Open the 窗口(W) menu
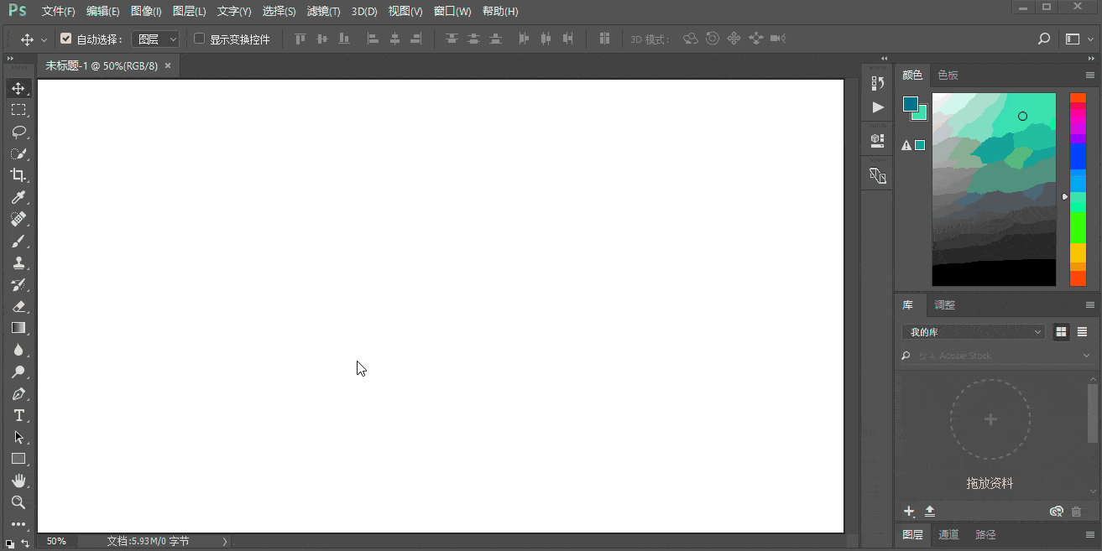Screen dimensions: 1102x551 tap(453, 12)
